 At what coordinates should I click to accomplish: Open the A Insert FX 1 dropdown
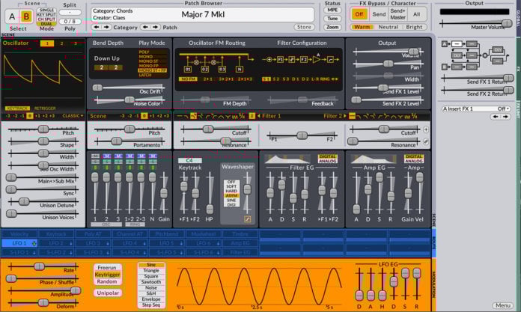click(x=475, y=108)
